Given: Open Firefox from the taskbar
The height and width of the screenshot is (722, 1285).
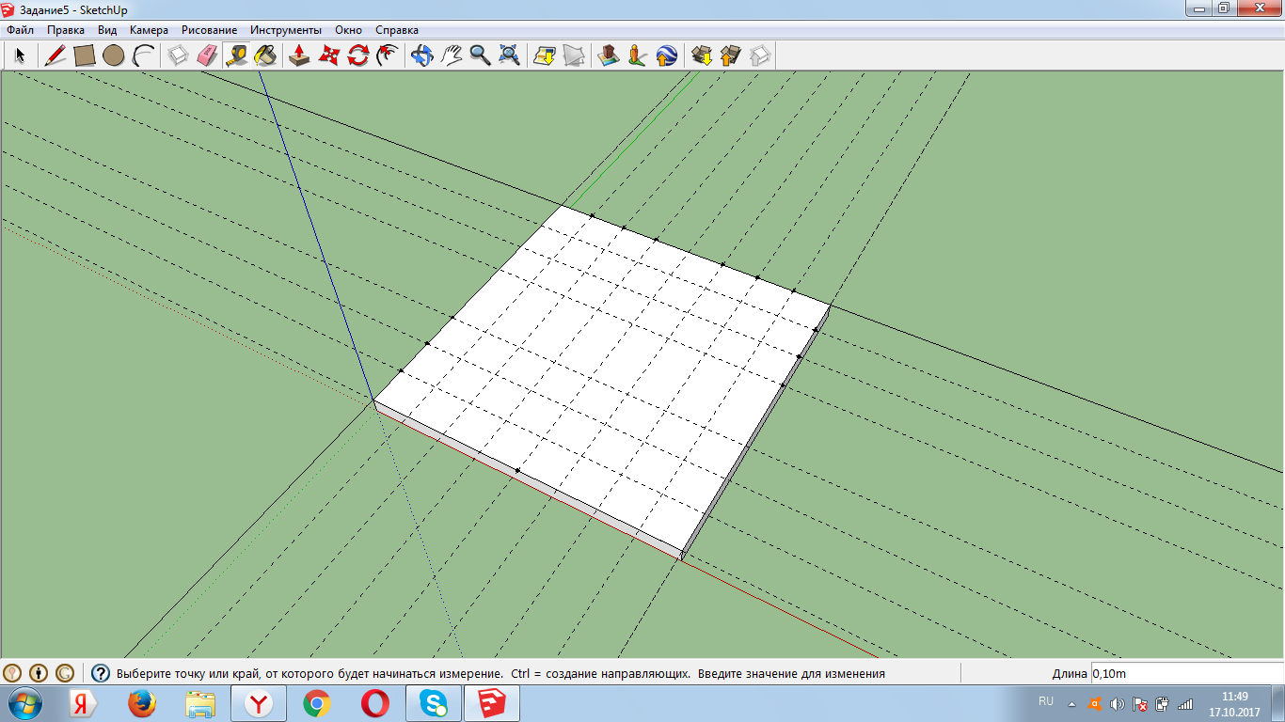Looking at the screenshot, I should coord(143,703).
